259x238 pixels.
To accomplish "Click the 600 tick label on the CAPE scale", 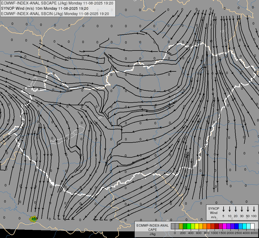I will tap(199, 233).
